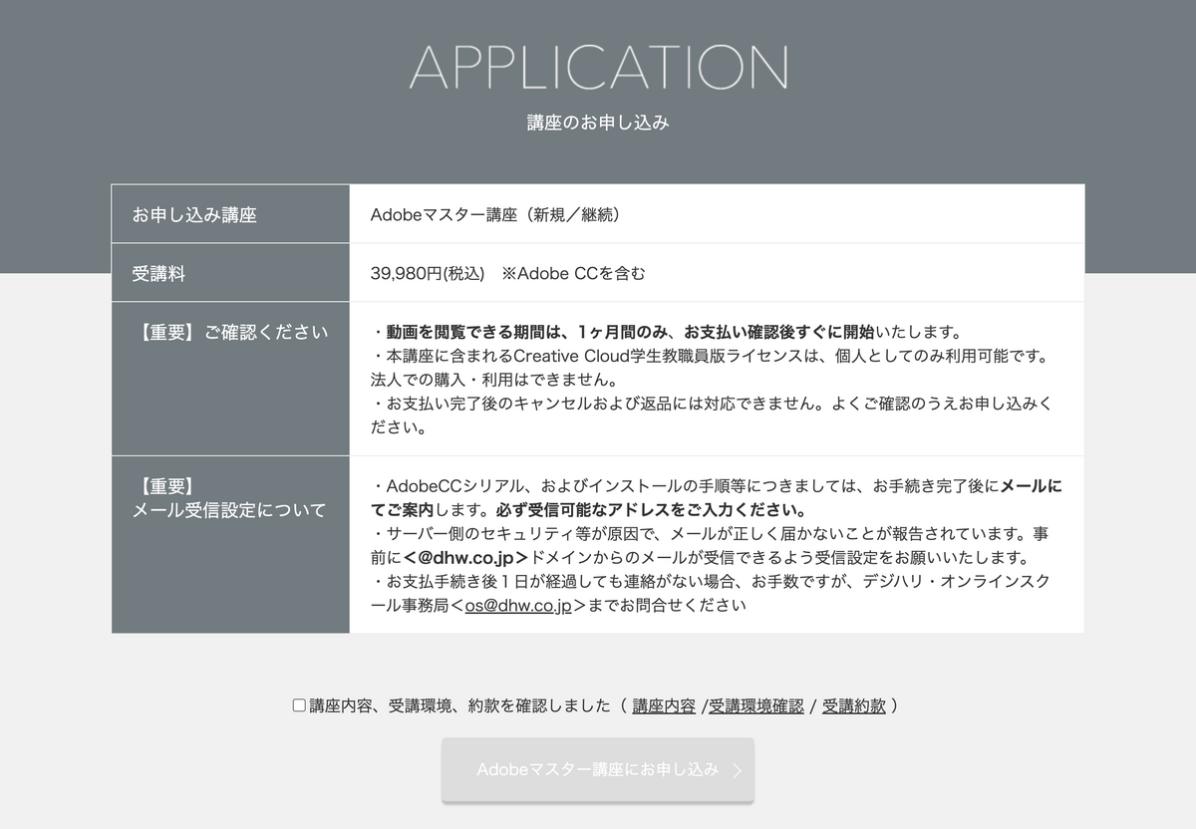
Task: Check the terms confirmation checkbox
Action: point(299,705)
